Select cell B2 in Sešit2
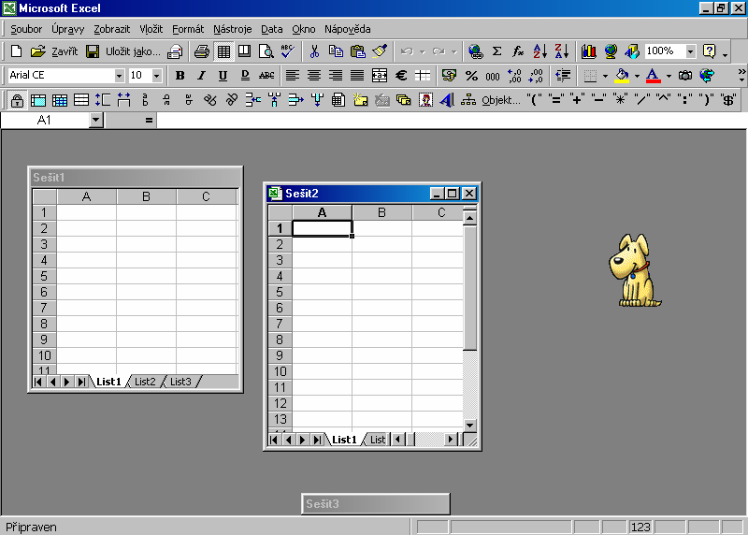This screenshot has height=535, width=748. tap(381, 244)
